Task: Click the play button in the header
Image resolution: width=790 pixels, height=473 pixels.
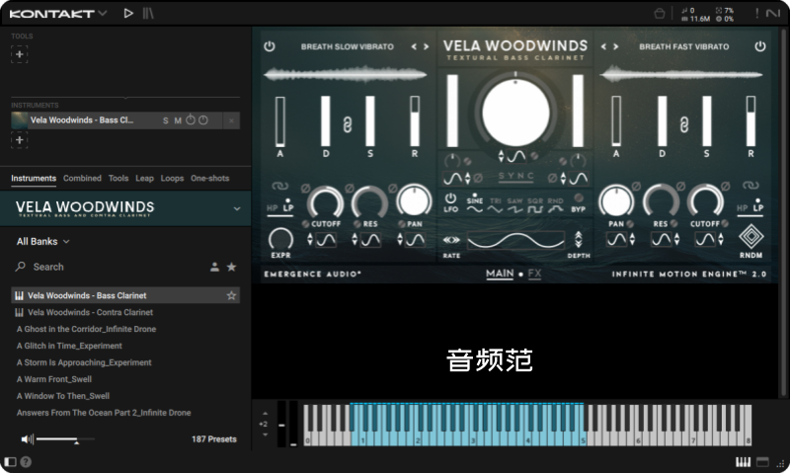Action: (128, 13)
